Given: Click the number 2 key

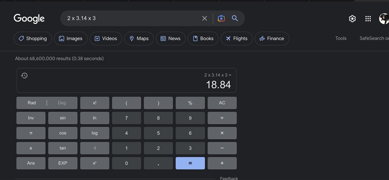Looking at the screenshot, I should [x=159, y=148].
